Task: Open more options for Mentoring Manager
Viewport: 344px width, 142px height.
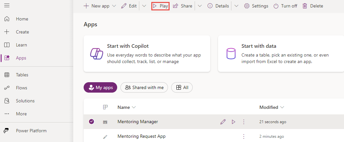Action: pyautogui.click(x=244, y=122)
